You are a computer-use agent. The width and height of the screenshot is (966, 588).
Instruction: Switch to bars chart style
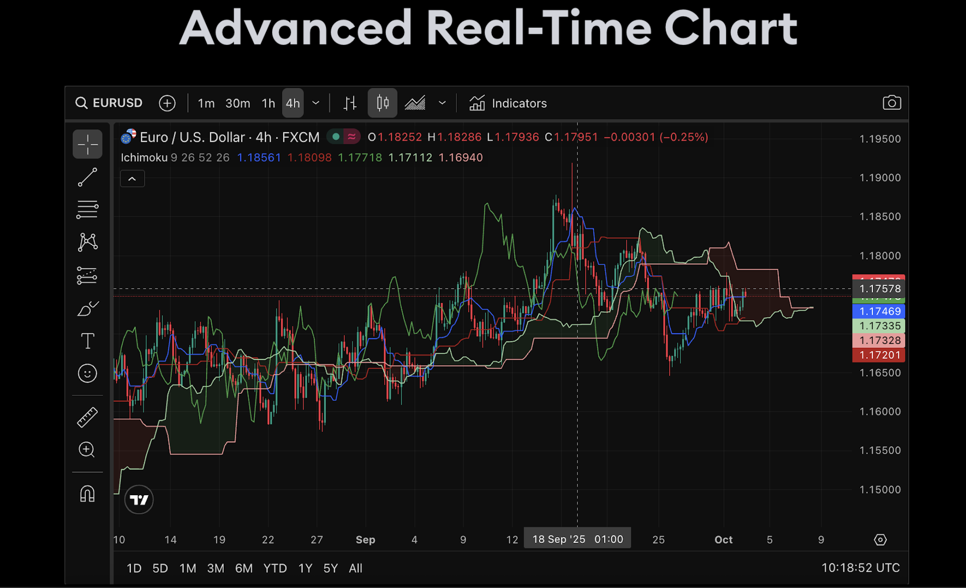[x=350, y=103]
